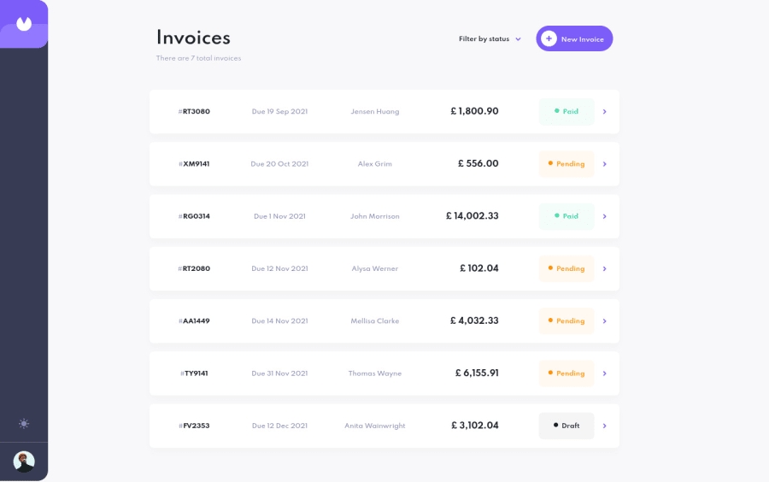This screenshot has width=769, height=482.
Task: Toggle light theme with the sun icon
Action: (24, 424)
